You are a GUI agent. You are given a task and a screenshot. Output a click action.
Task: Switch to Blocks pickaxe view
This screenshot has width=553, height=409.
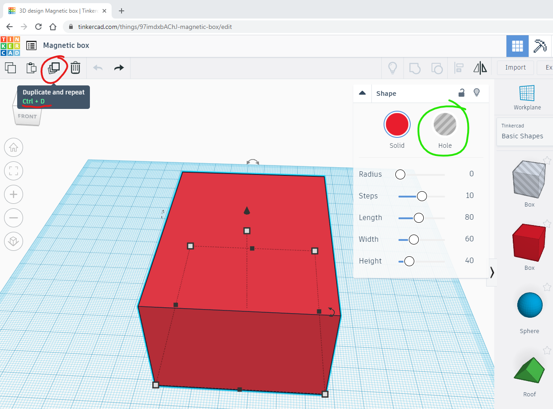coord(540,46)
